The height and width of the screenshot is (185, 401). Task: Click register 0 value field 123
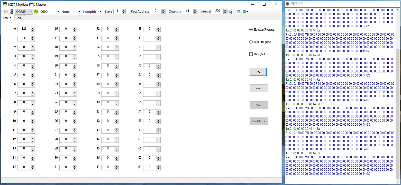pos(24,29)
